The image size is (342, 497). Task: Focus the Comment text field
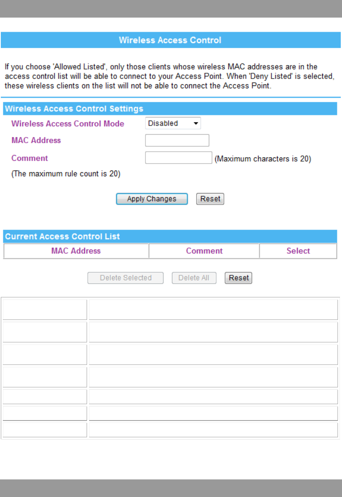coord(178,158)
